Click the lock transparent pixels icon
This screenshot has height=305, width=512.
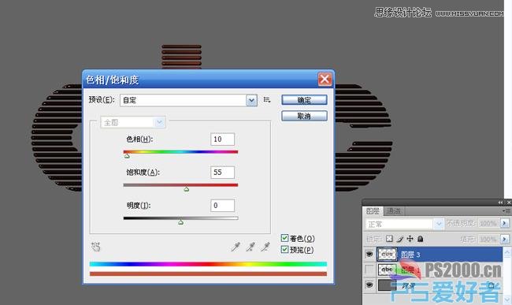[x=389, y=239]
